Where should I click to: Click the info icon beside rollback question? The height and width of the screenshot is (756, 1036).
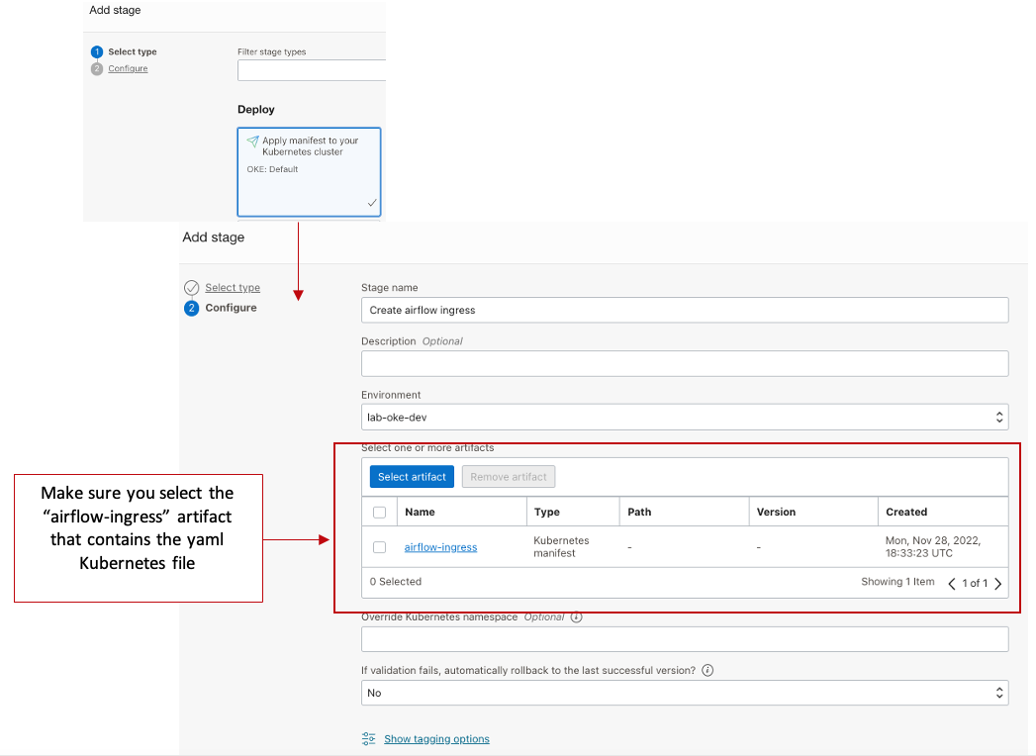[x=707, y=670]
